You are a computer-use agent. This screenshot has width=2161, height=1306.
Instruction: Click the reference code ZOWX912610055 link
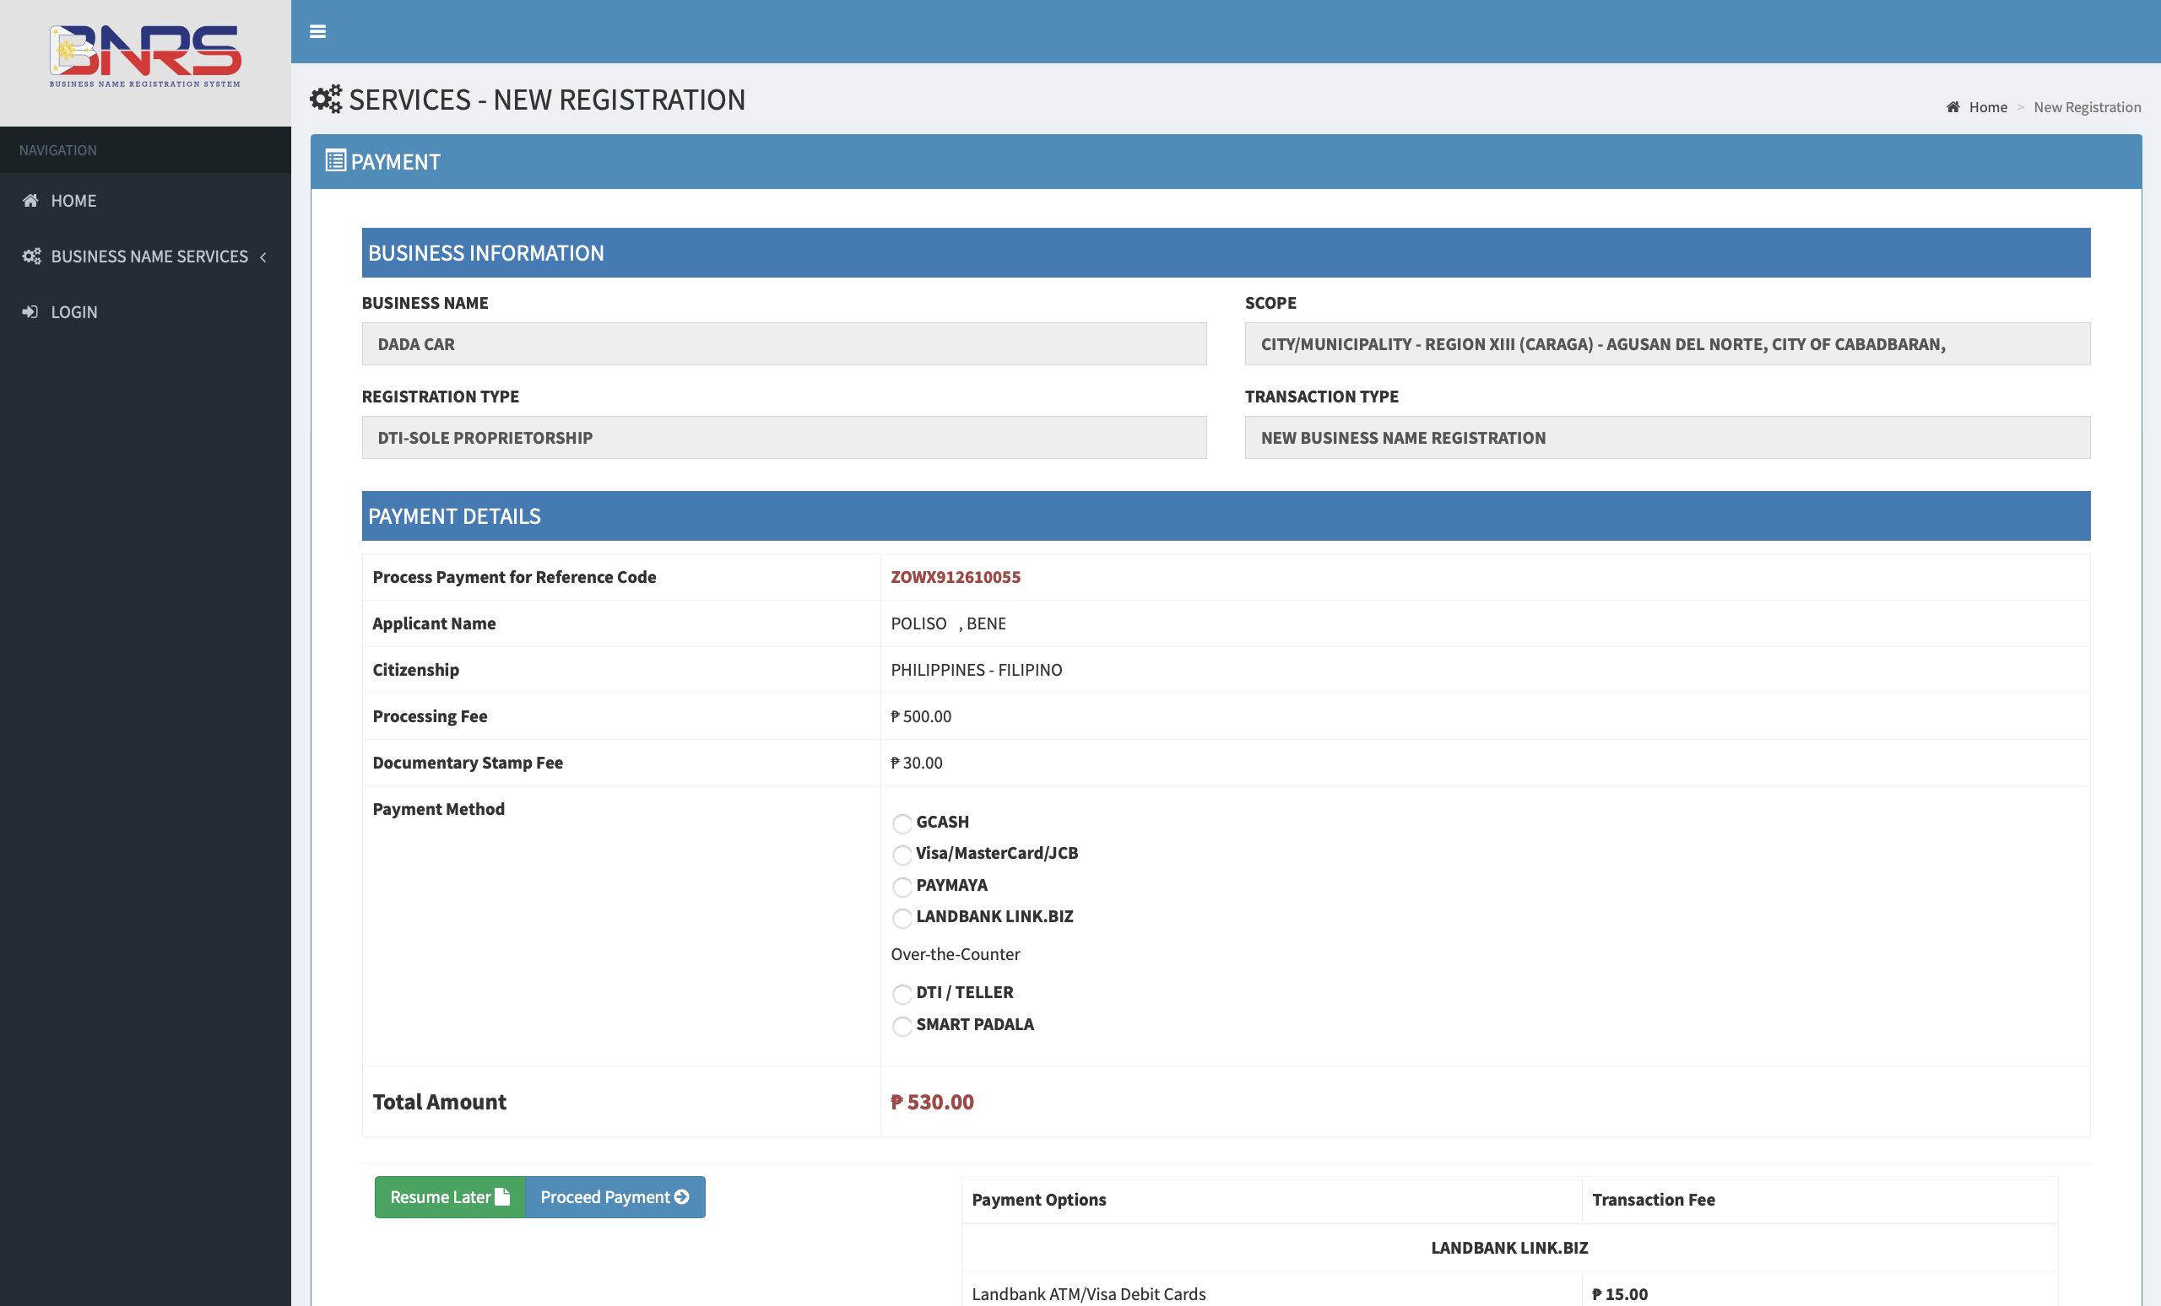955,577
